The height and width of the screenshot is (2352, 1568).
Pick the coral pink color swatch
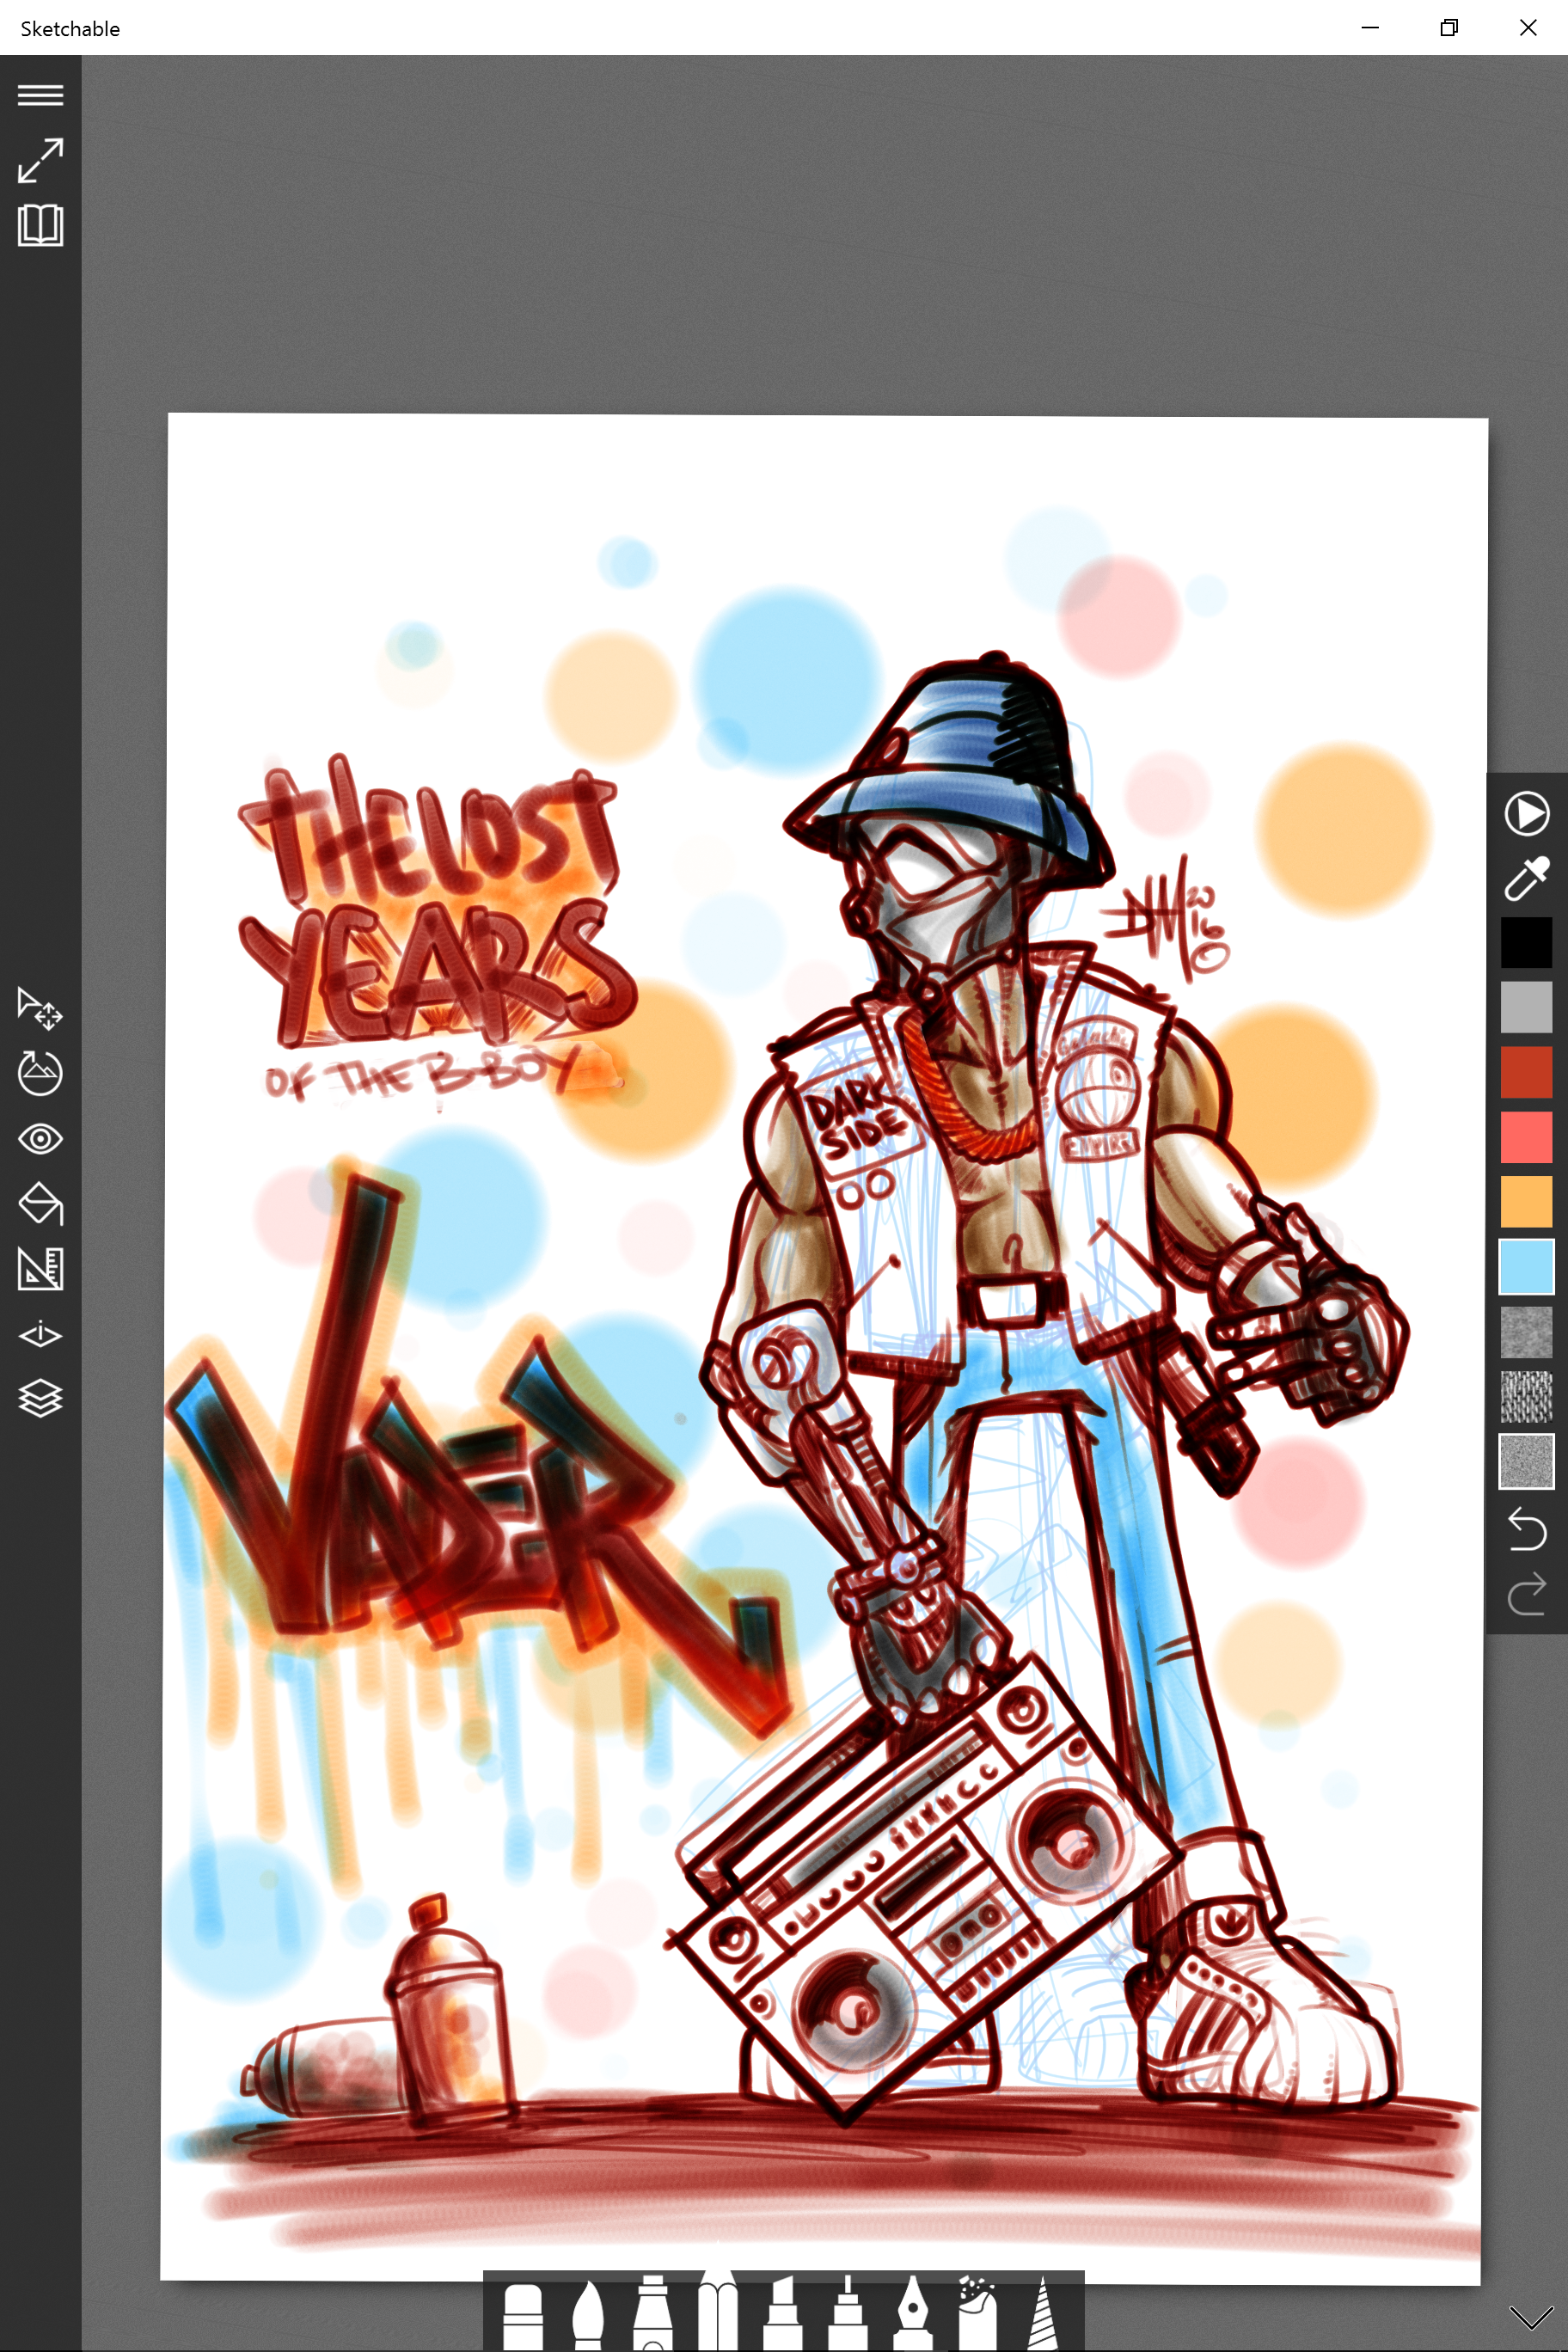(x=1526, y=1137)
